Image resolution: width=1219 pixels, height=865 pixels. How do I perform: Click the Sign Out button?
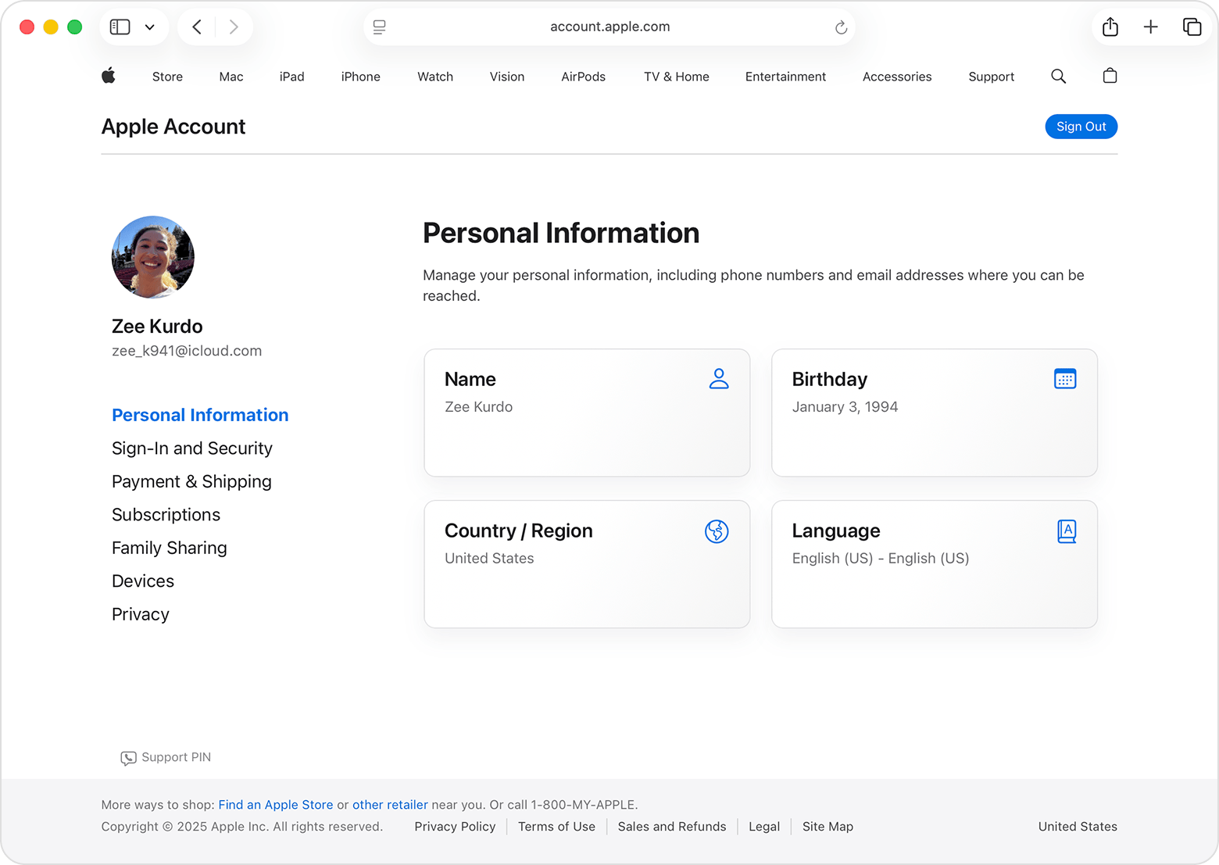[1081, 126]
